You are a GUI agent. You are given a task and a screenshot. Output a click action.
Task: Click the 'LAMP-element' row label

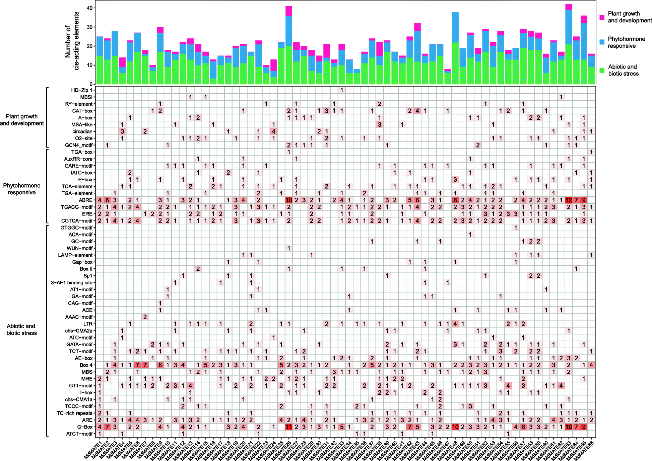pyautogui.click(x=75, y=255)
